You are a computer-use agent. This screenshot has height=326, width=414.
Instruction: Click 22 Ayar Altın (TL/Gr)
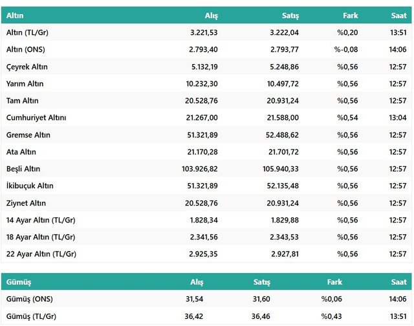pyautogui.click(x=41, y=254)
